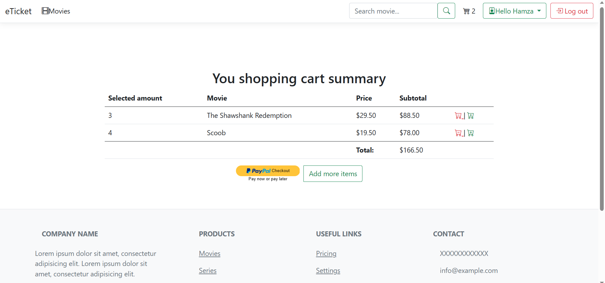Open the Settings footer link
The width and height of the screenshot is (605, 283).
[328, 271]
